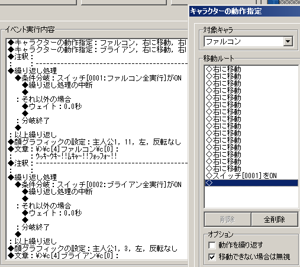Click the 削除 button
The width and height of the screenshot is (300, 267).
(x=228, y=220)
